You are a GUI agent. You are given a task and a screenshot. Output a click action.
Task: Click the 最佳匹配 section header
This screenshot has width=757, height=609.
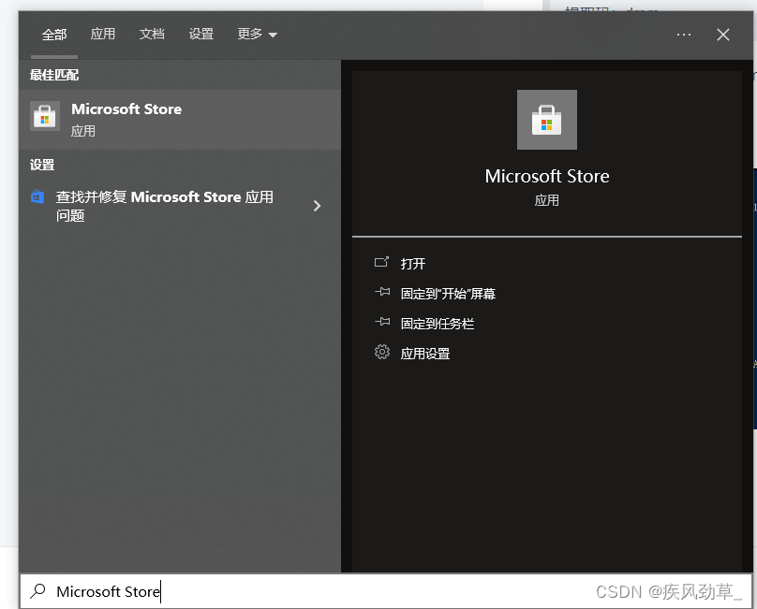[54, 75]
